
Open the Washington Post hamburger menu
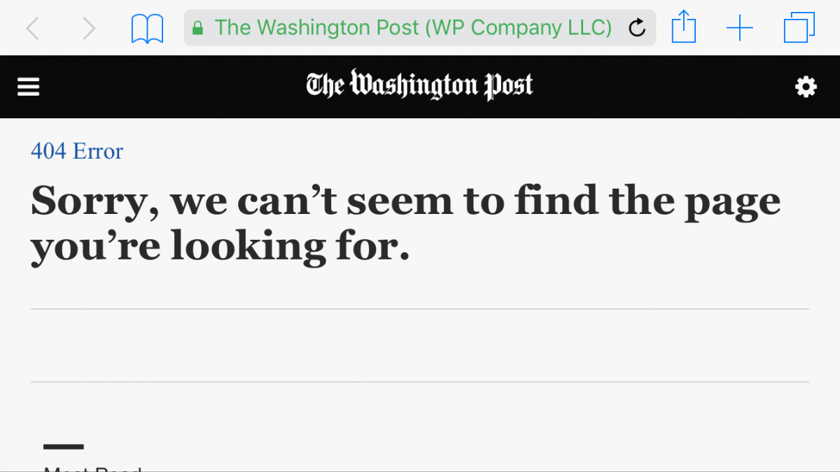(29, 87)
